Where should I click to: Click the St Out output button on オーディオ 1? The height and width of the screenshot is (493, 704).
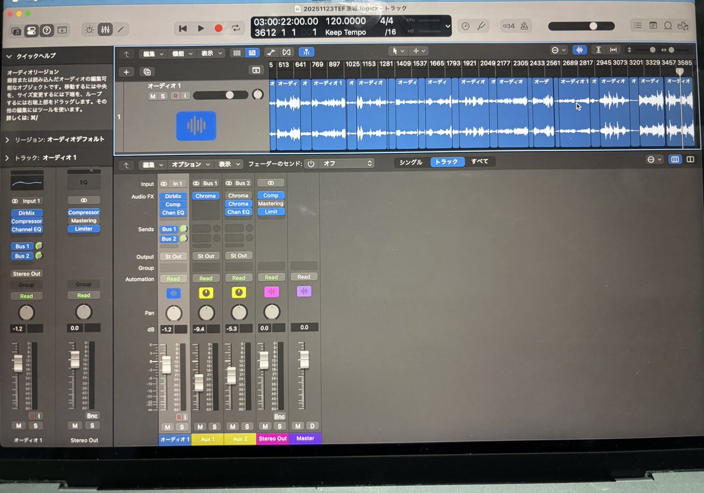point(173,256)
